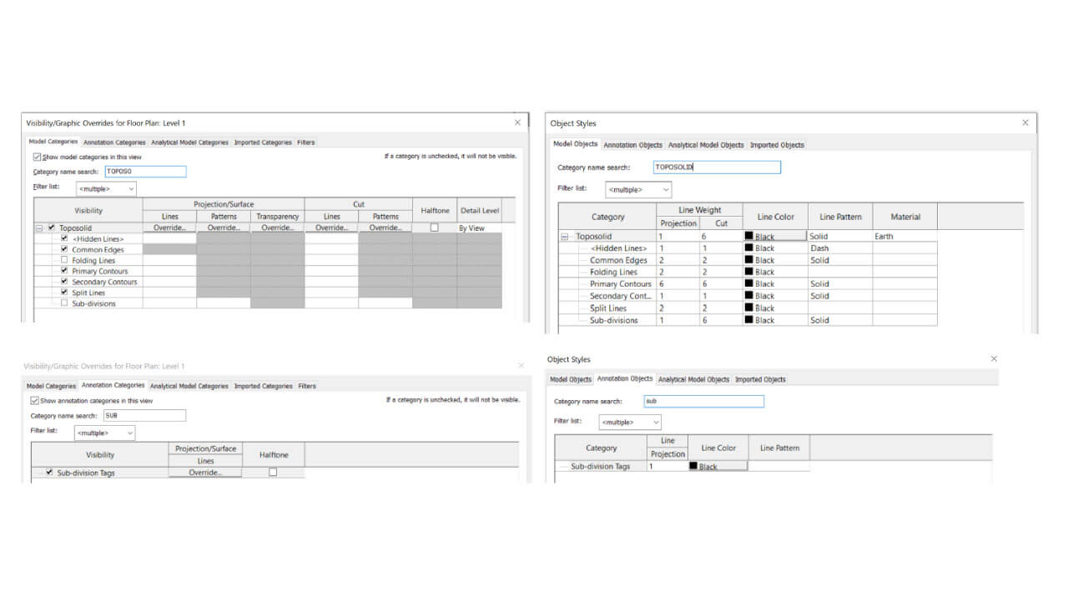Open Filters tab in Sub-division Tags overrides dialog
The image size is (1068, 600).
click(307, 387)
